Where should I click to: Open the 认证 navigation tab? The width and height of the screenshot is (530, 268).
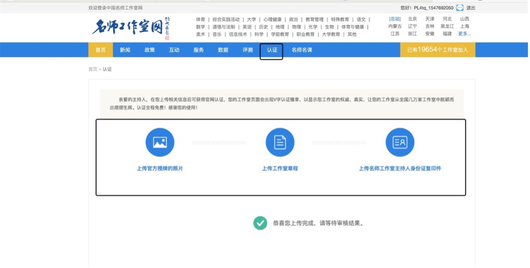272,50
